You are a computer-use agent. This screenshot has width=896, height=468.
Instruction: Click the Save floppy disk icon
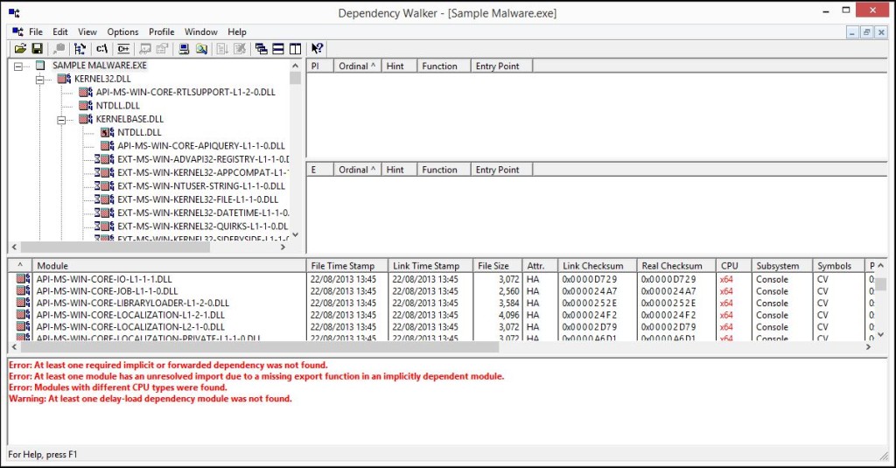[37, 49]
